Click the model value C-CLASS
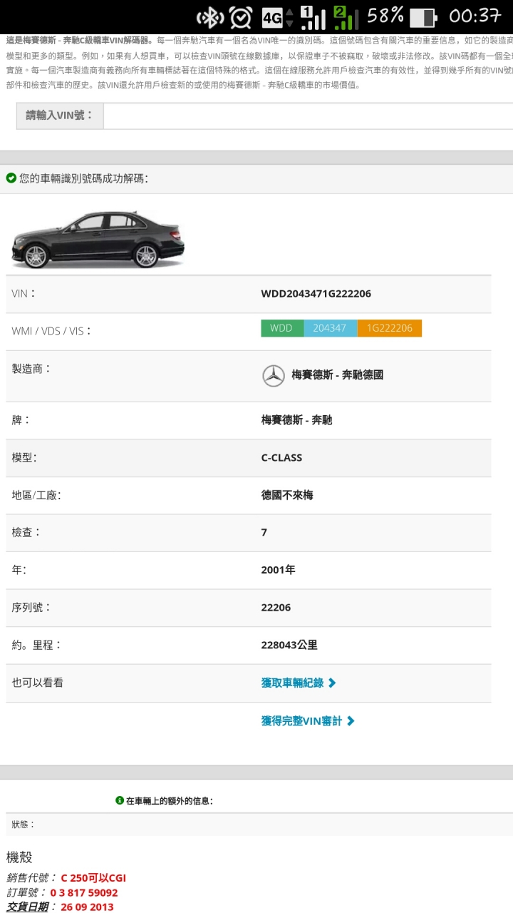513x913 pixels. coord(281,458)
